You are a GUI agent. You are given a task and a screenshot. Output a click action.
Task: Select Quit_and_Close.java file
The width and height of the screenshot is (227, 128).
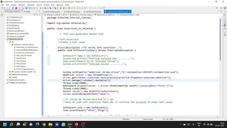23,55
